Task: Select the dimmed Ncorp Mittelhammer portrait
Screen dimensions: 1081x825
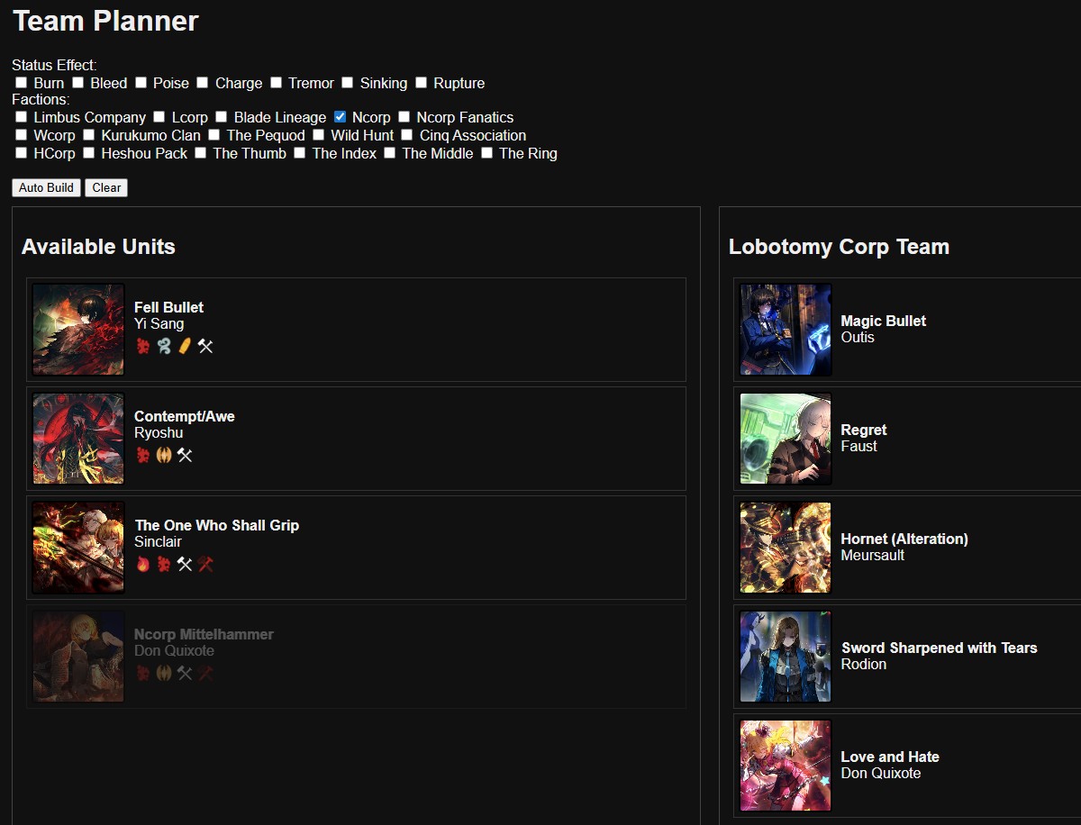Action: 78,657
